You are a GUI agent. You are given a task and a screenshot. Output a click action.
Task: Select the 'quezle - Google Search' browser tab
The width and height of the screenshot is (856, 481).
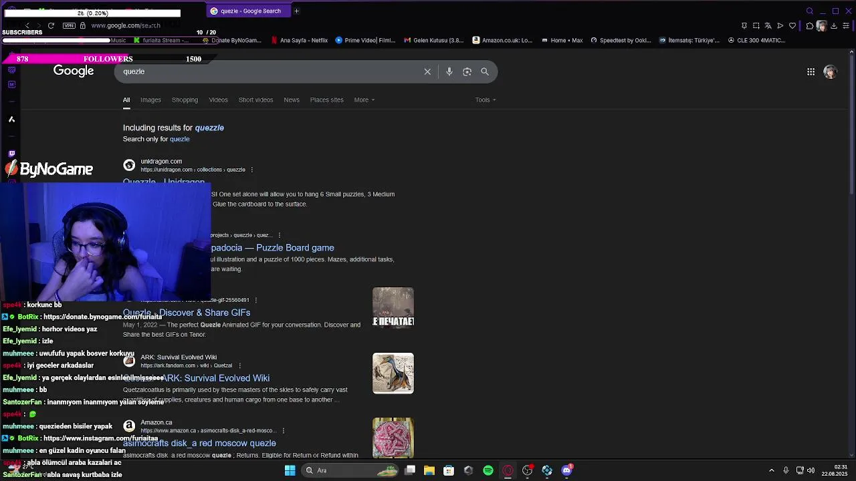tap(247, 11)
